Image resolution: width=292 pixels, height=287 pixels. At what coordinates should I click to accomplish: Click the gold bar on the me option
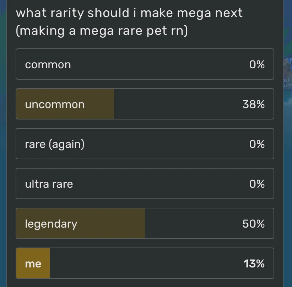click(x=33, y=264)
